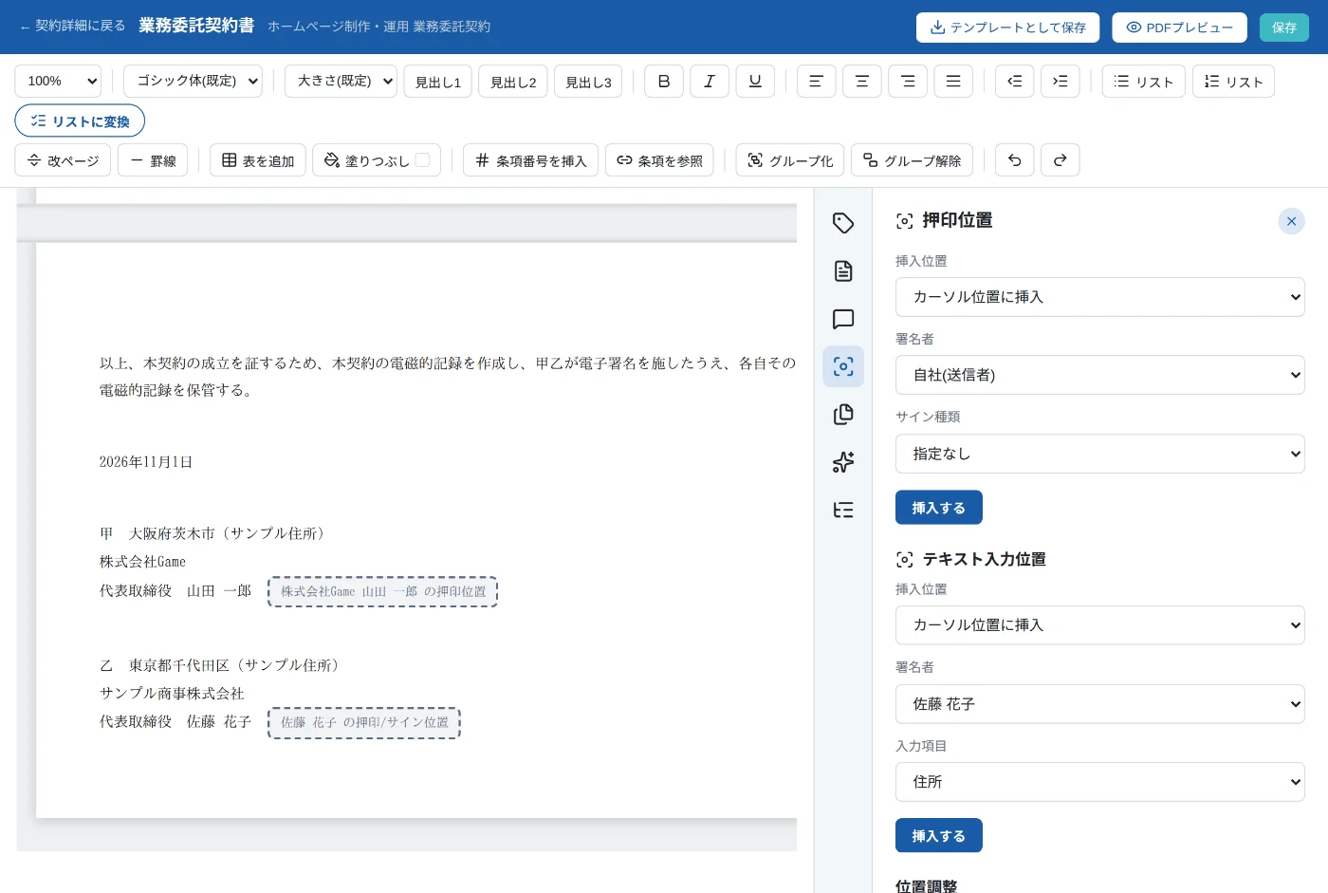
Task: Open PDFプレビュー
Action: tap(1180, 28)
